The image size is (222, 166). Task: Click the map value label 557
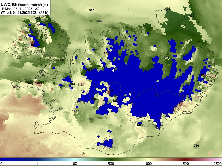62,60
